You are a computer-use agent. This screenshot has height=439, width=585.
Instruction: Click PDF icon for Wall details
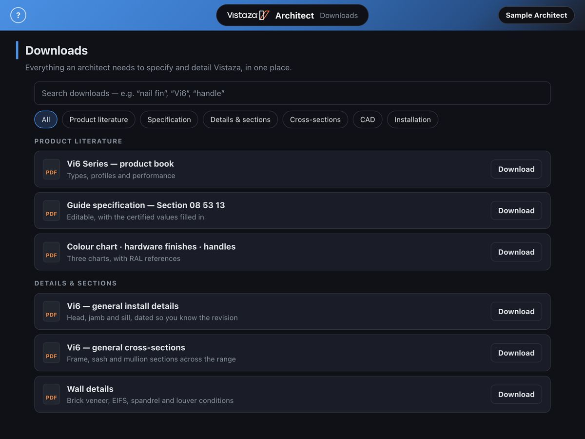click(51, 395)
